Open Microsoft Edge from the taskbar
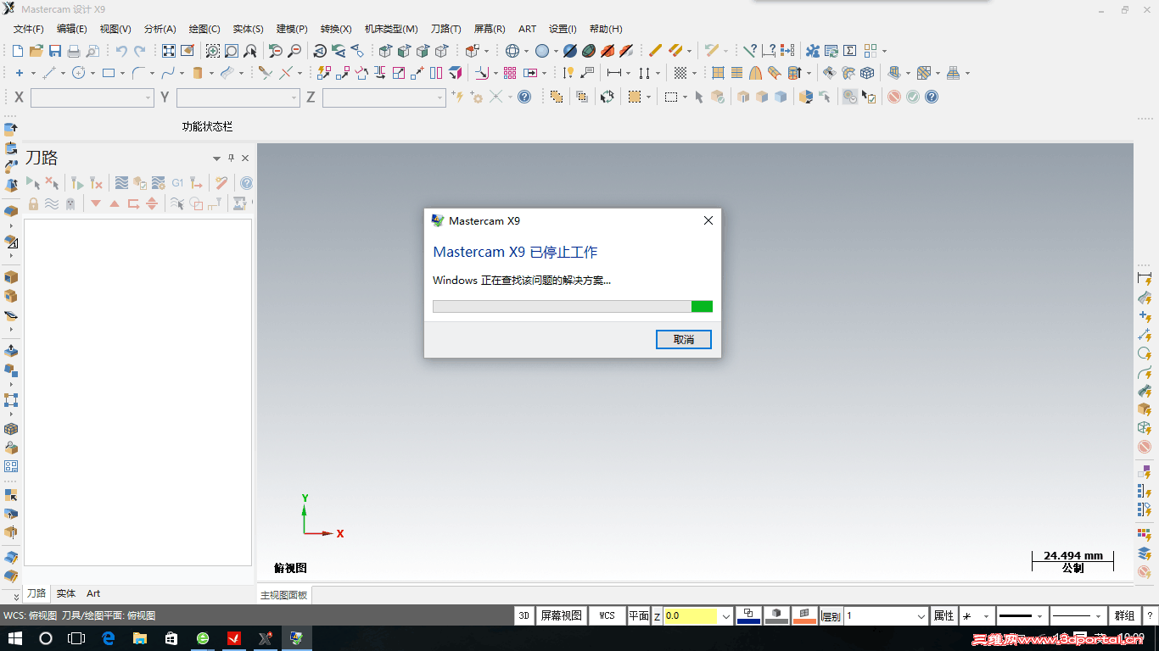The width and height of the screenshot is (1159, 651). 108,638
